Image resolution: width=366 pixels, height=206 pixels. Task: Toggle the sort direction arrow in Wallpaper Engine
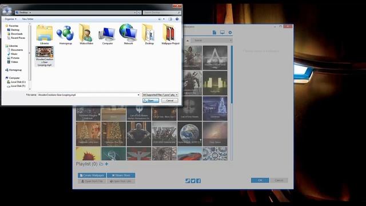coord(187,41)
